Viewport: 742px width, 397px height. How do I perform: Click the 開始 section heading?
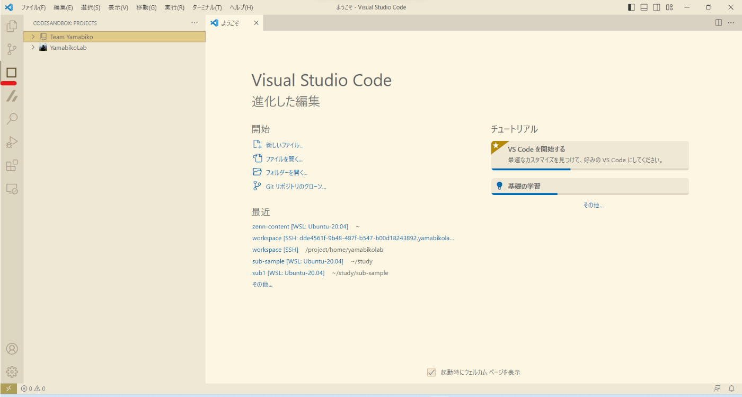261,129
